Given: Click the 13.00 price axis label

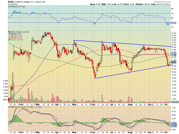Looking at the screenshot, I should tap(174, 40).
